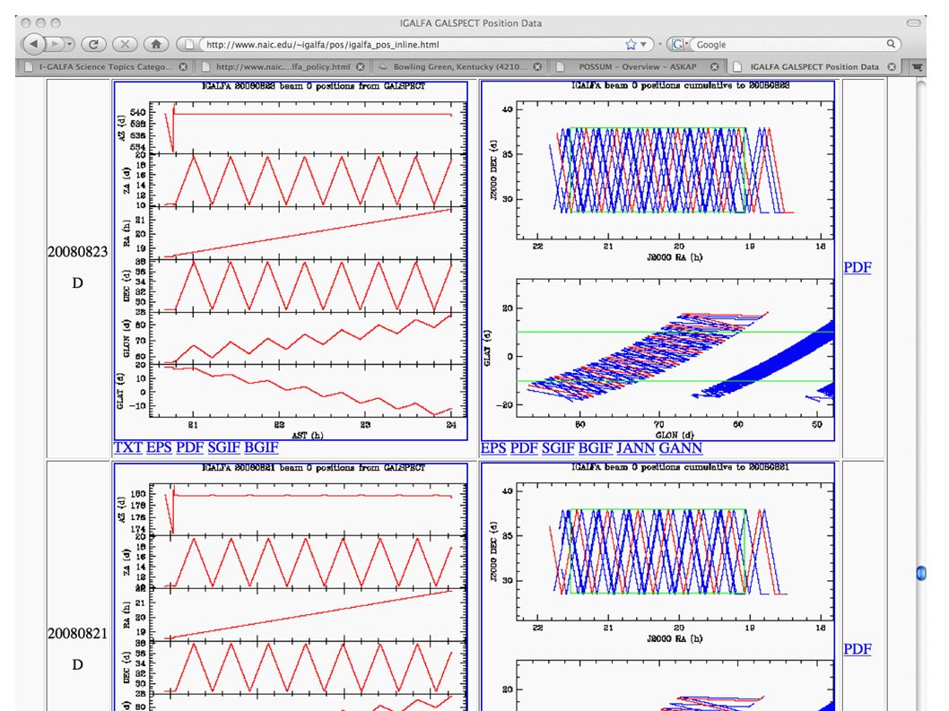Click the Forward arrow button
Image resolution: width=949 pixels, height=711 pixels.
click(55, 44)
